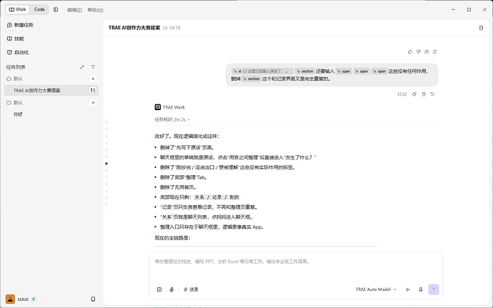Click the green lightning badge next to LULU
This screenshot has width=493, height=308.
[x=34, y=299]
